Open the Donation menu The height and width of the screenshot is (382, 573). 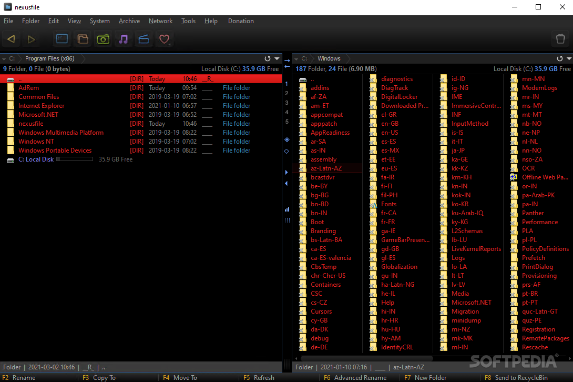point(241,21)
